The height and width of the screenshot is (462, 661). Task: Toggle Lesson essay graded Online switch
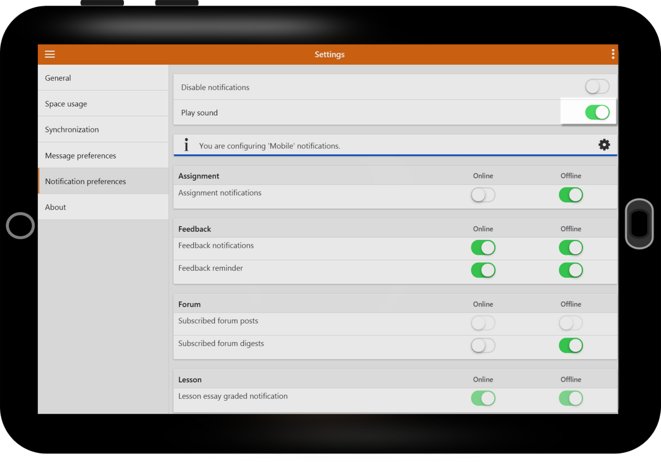pos(483,398)
